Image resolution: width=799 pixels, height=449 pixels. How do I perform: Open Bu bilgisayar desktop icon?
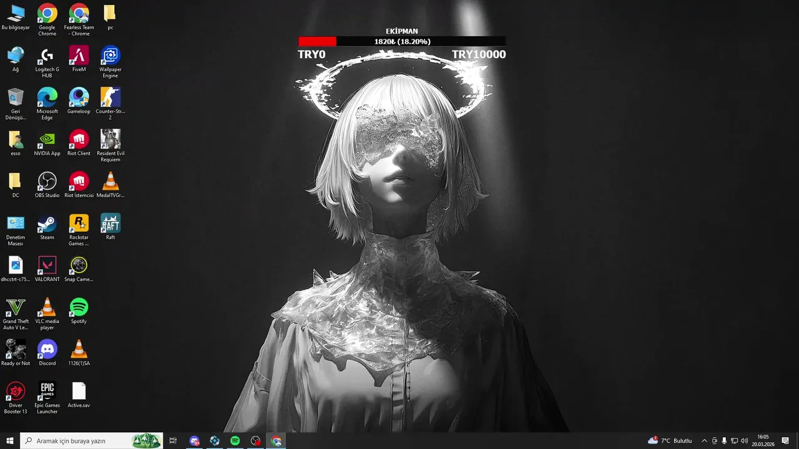(16, 17)
